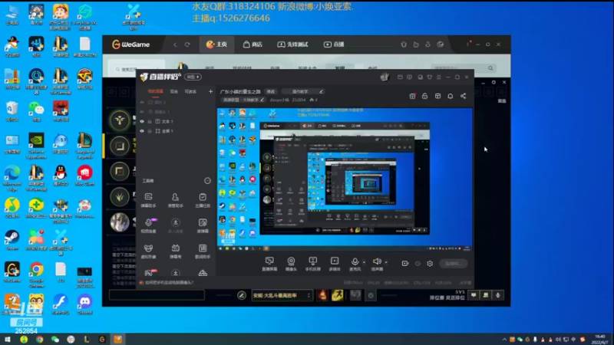
Task: Open the taskbar clock and date
Action: [x=600, y=339]
